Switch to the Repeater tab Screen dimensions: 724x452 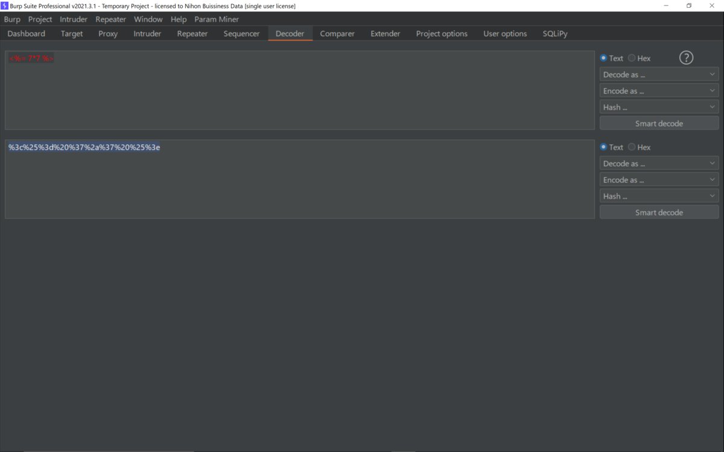point(192,34)
